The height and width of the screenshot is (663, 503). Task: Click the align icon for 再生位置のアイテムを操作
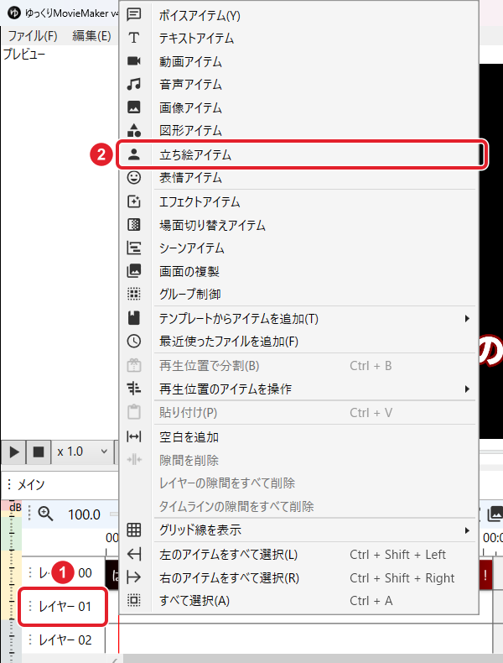134,389
